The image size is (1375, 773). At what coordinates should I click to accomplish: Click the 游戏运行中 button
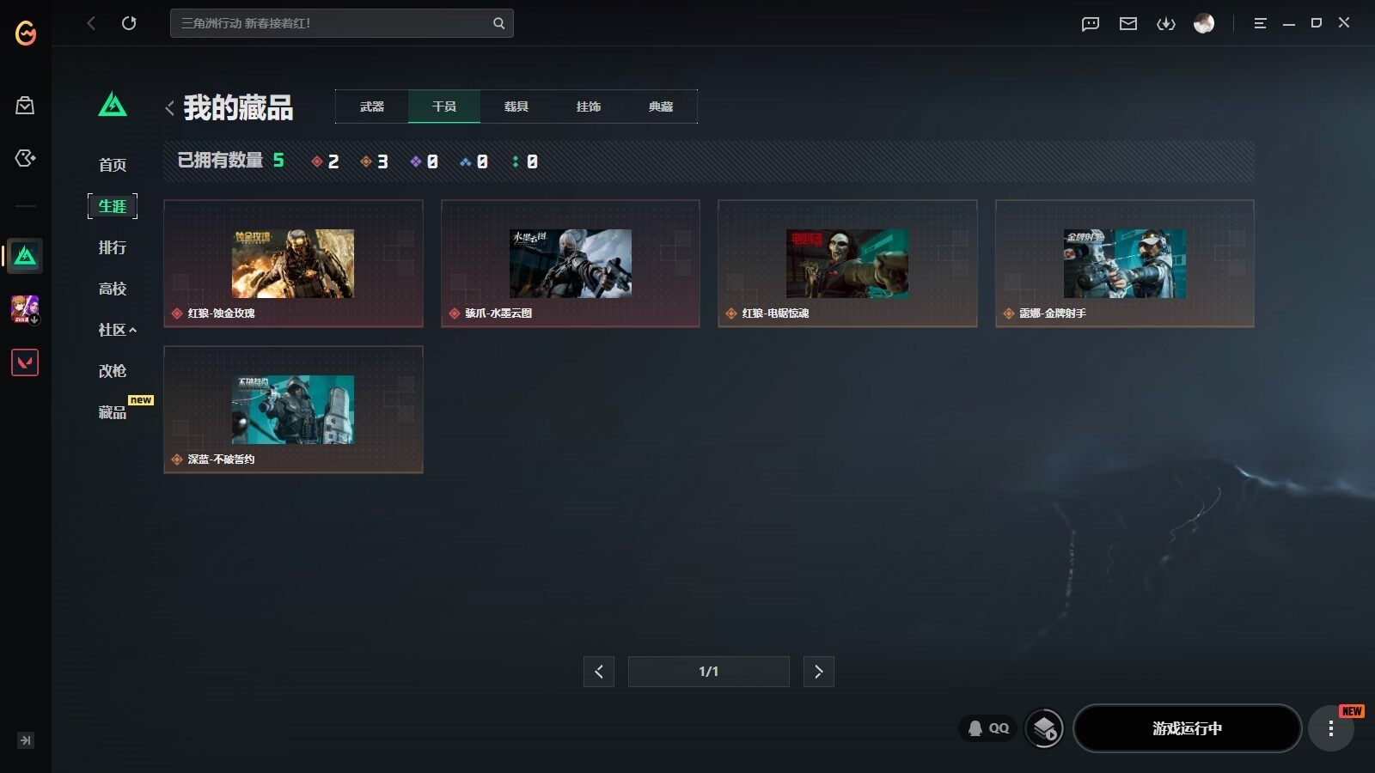click(1188, 728)
